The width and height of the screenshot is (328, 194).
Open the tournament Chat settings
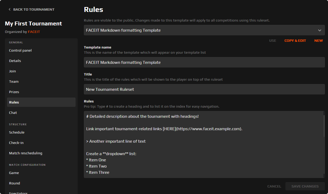13,113
